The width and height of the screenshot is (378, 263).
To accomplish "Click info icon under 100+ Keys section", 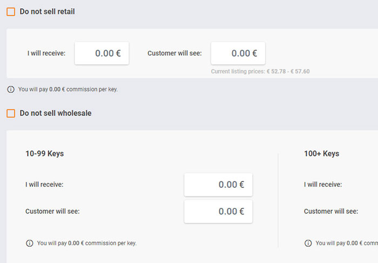I will (308, 243).
